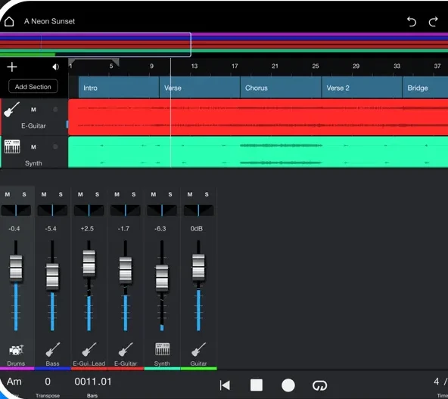The width and height of the screenshot is (448, 399).
Task: Toggle the loop playback button
Action: click(319, 385)
